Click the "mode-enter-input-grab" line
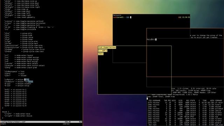This screenshot has width=224, height=126. 21,68
